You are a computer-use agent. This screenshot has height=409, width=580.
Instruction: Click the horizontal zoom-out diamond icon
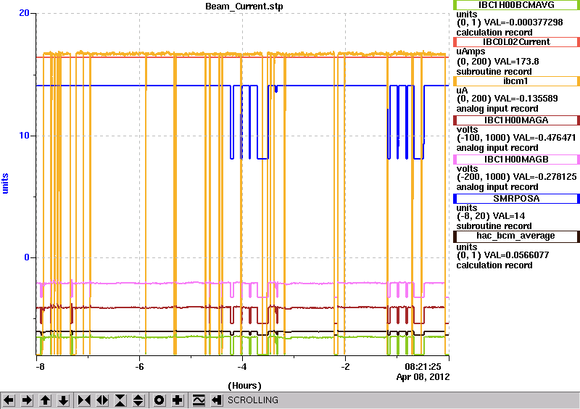click(102, 400)
